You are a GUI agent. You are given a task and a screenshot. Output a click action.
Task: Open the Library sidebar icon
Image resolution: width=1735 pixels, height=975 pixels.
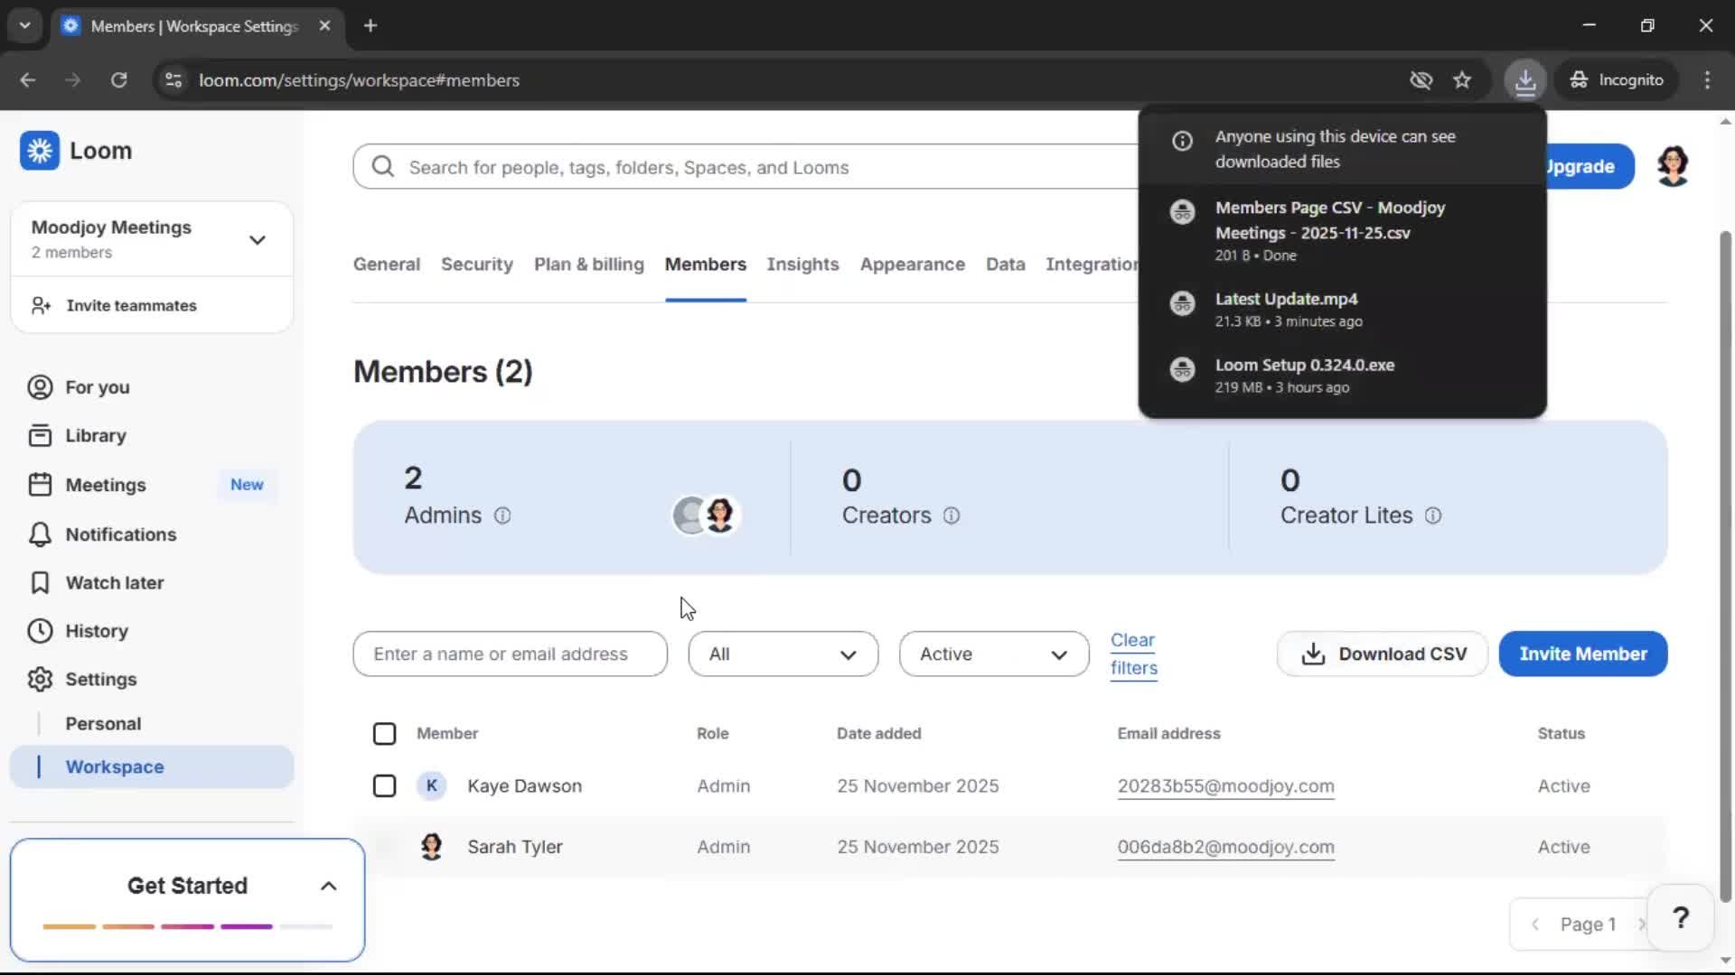tap(40, 436)
